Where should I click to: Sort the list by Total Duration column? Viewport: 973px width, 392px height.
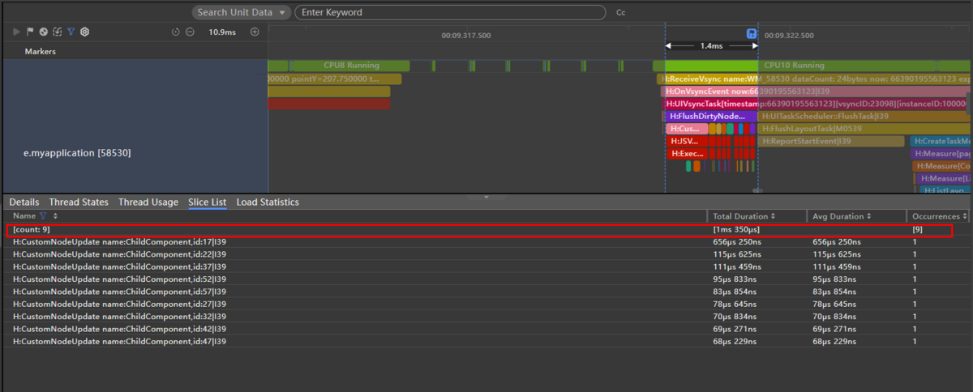tap(744, 216)
